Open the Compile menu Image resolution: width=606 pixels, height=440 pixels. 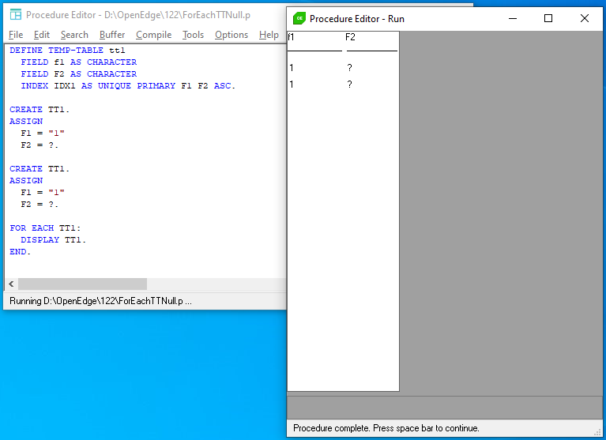(153, 35)
